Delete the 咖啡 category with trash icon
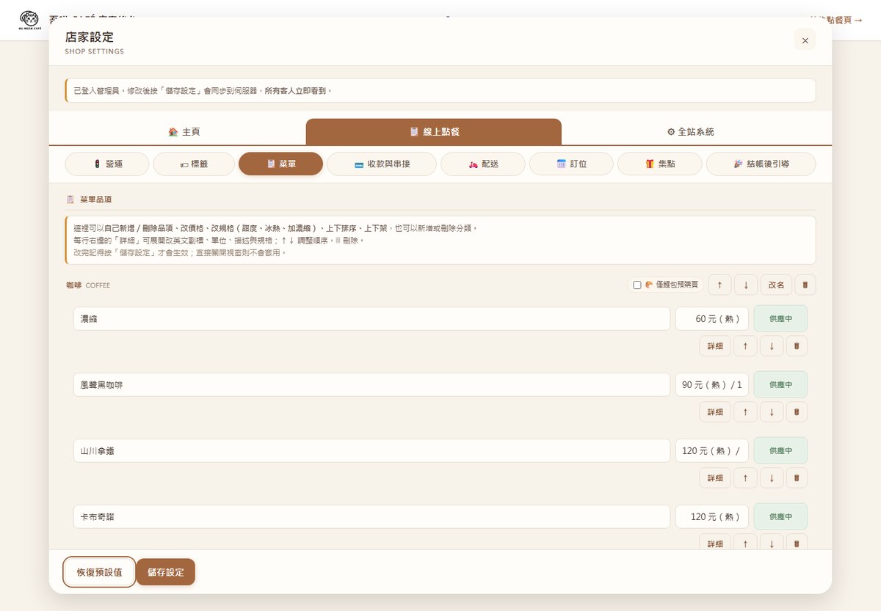881x611 pixels. (805, 285)
